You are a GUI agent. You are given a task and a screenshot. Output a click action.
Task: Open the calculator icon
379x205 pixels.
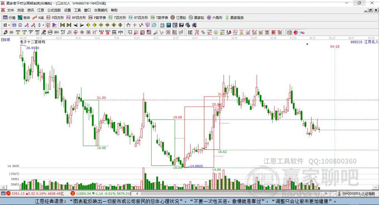(168, 25)
